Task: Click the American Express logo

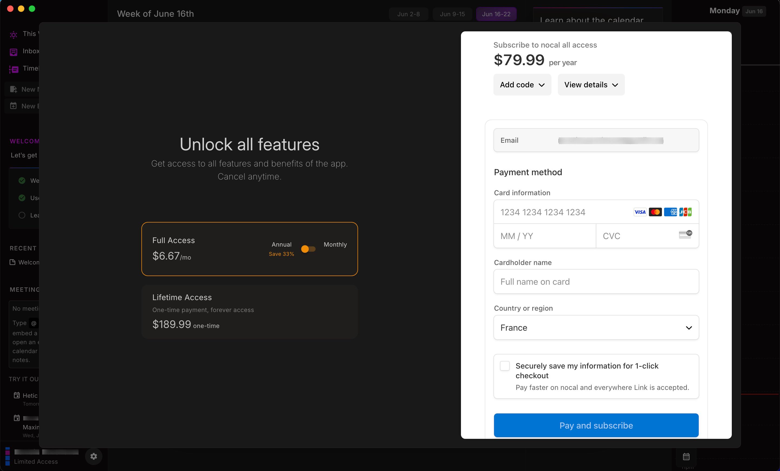Action: coord(671,212)
